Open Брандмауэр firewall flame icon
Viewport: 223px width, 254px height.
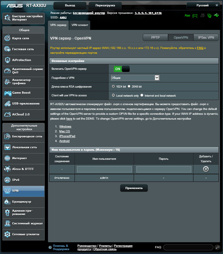pyautogui.click(x=7, y=202)
